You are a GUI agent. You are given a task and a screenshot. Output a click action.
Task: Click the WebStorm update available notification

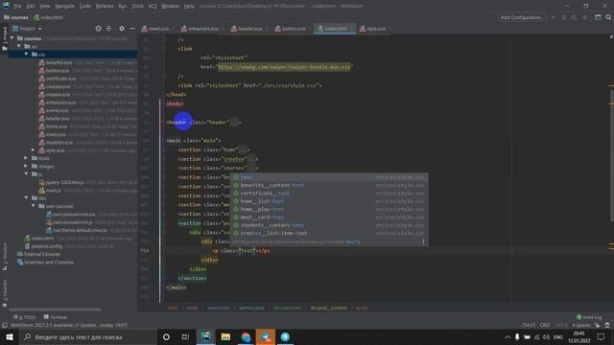[68, 325]
